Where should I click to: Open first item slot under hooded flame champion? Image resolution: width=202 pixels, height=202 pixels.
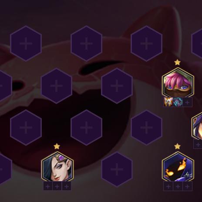click(x=168, y=186)
